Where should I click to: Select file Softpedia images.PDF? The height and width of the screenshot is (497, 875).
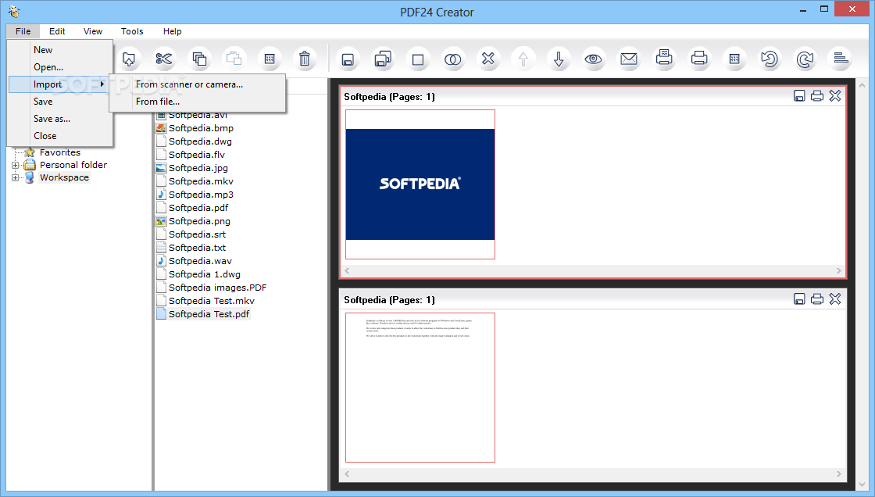coord(218,288)
